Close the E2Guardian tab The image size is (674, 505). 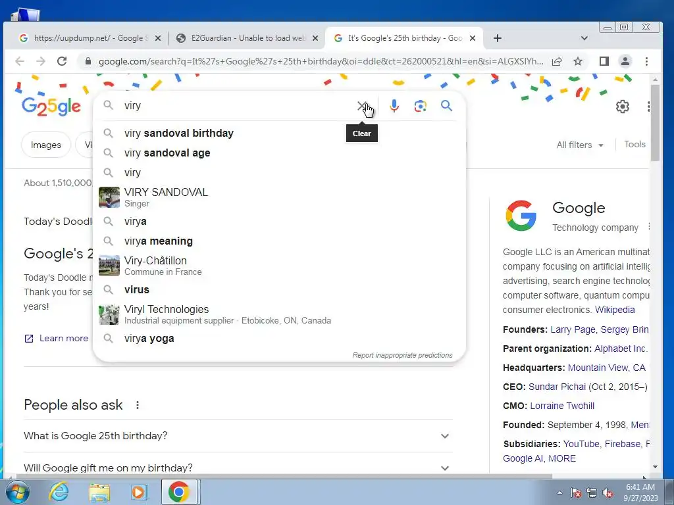pyautogui.click(x=315, y=38)
